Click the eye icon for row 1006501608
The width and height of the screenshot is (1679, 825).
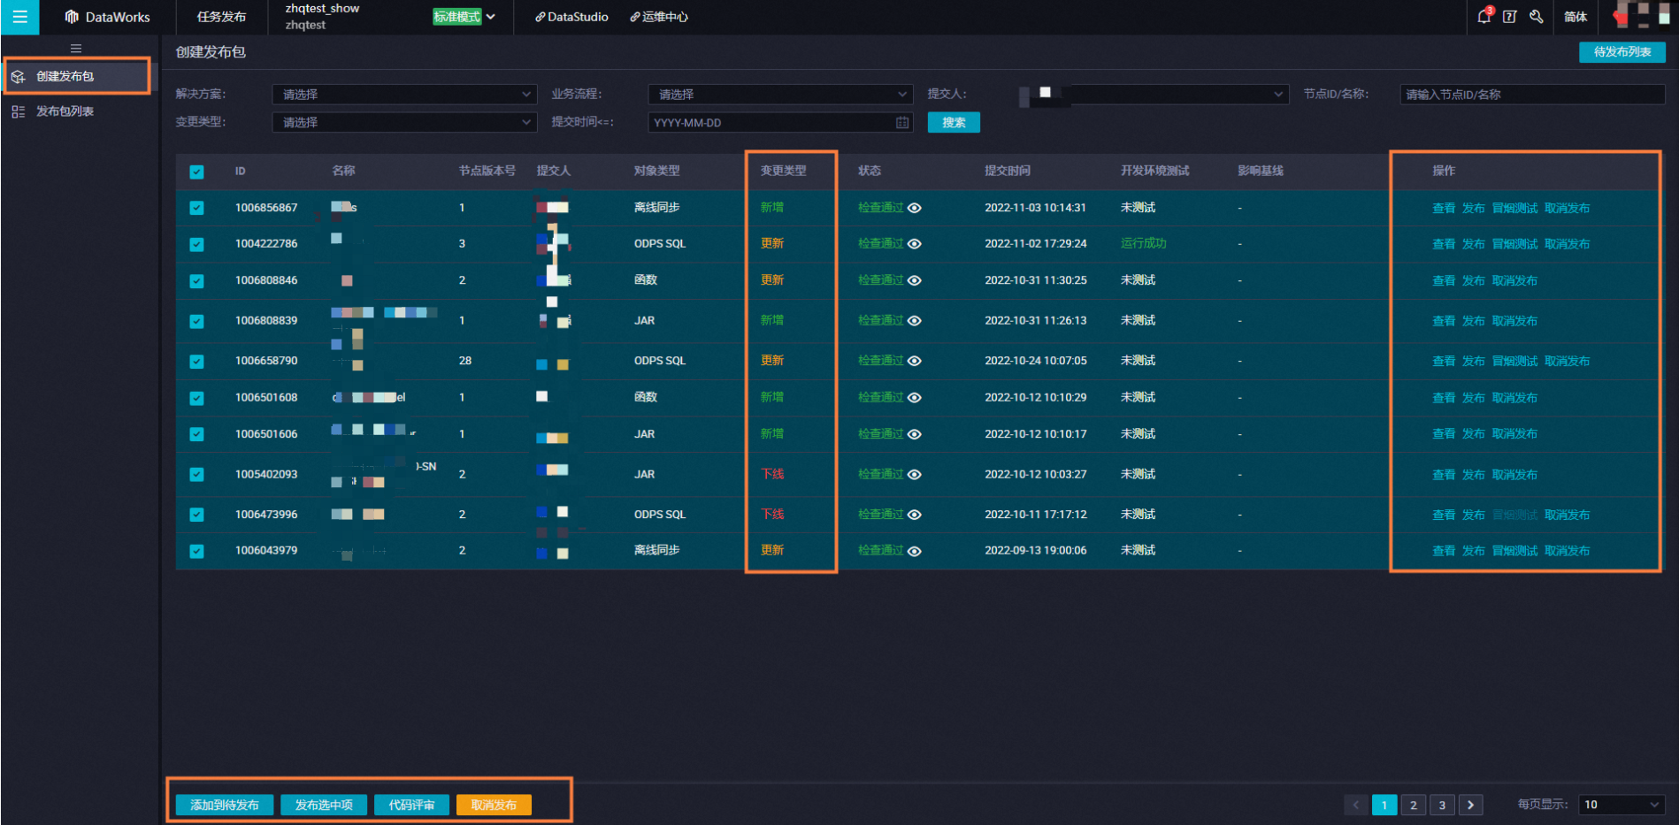tap(915, 398)
